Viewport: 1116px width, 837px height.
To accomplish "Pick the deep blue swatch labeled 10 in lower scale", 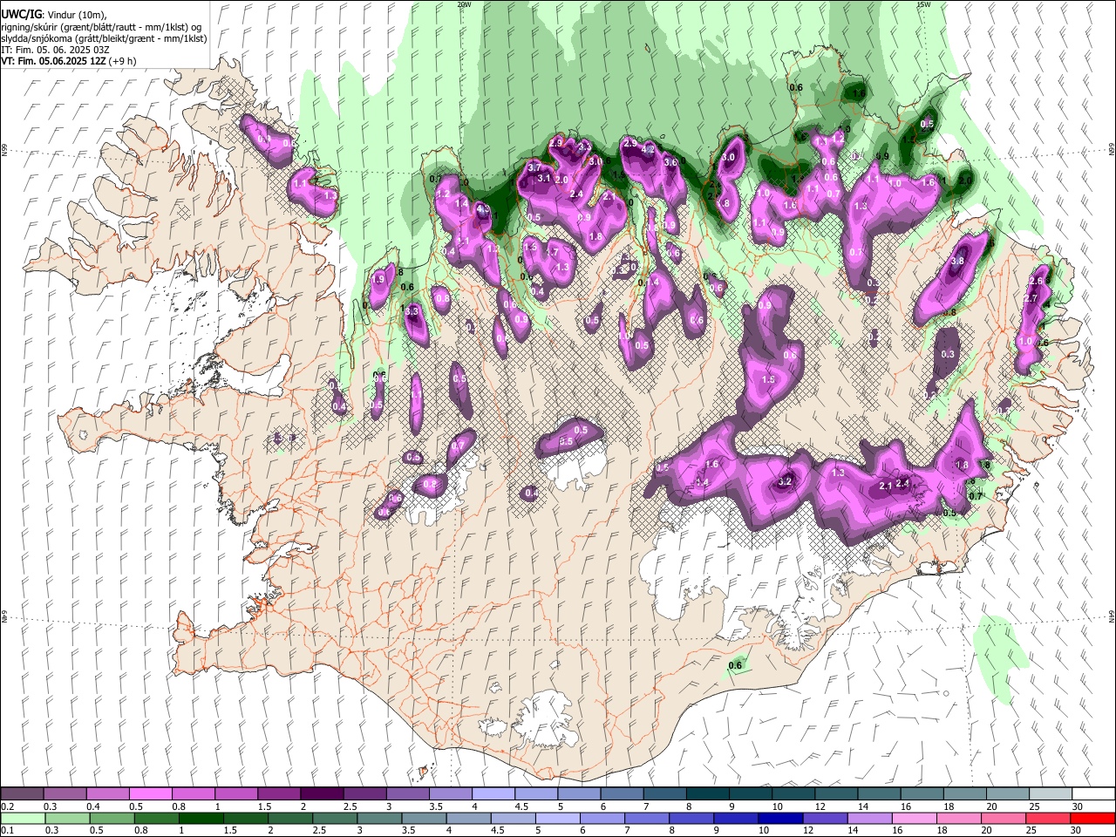I will 780,818.
